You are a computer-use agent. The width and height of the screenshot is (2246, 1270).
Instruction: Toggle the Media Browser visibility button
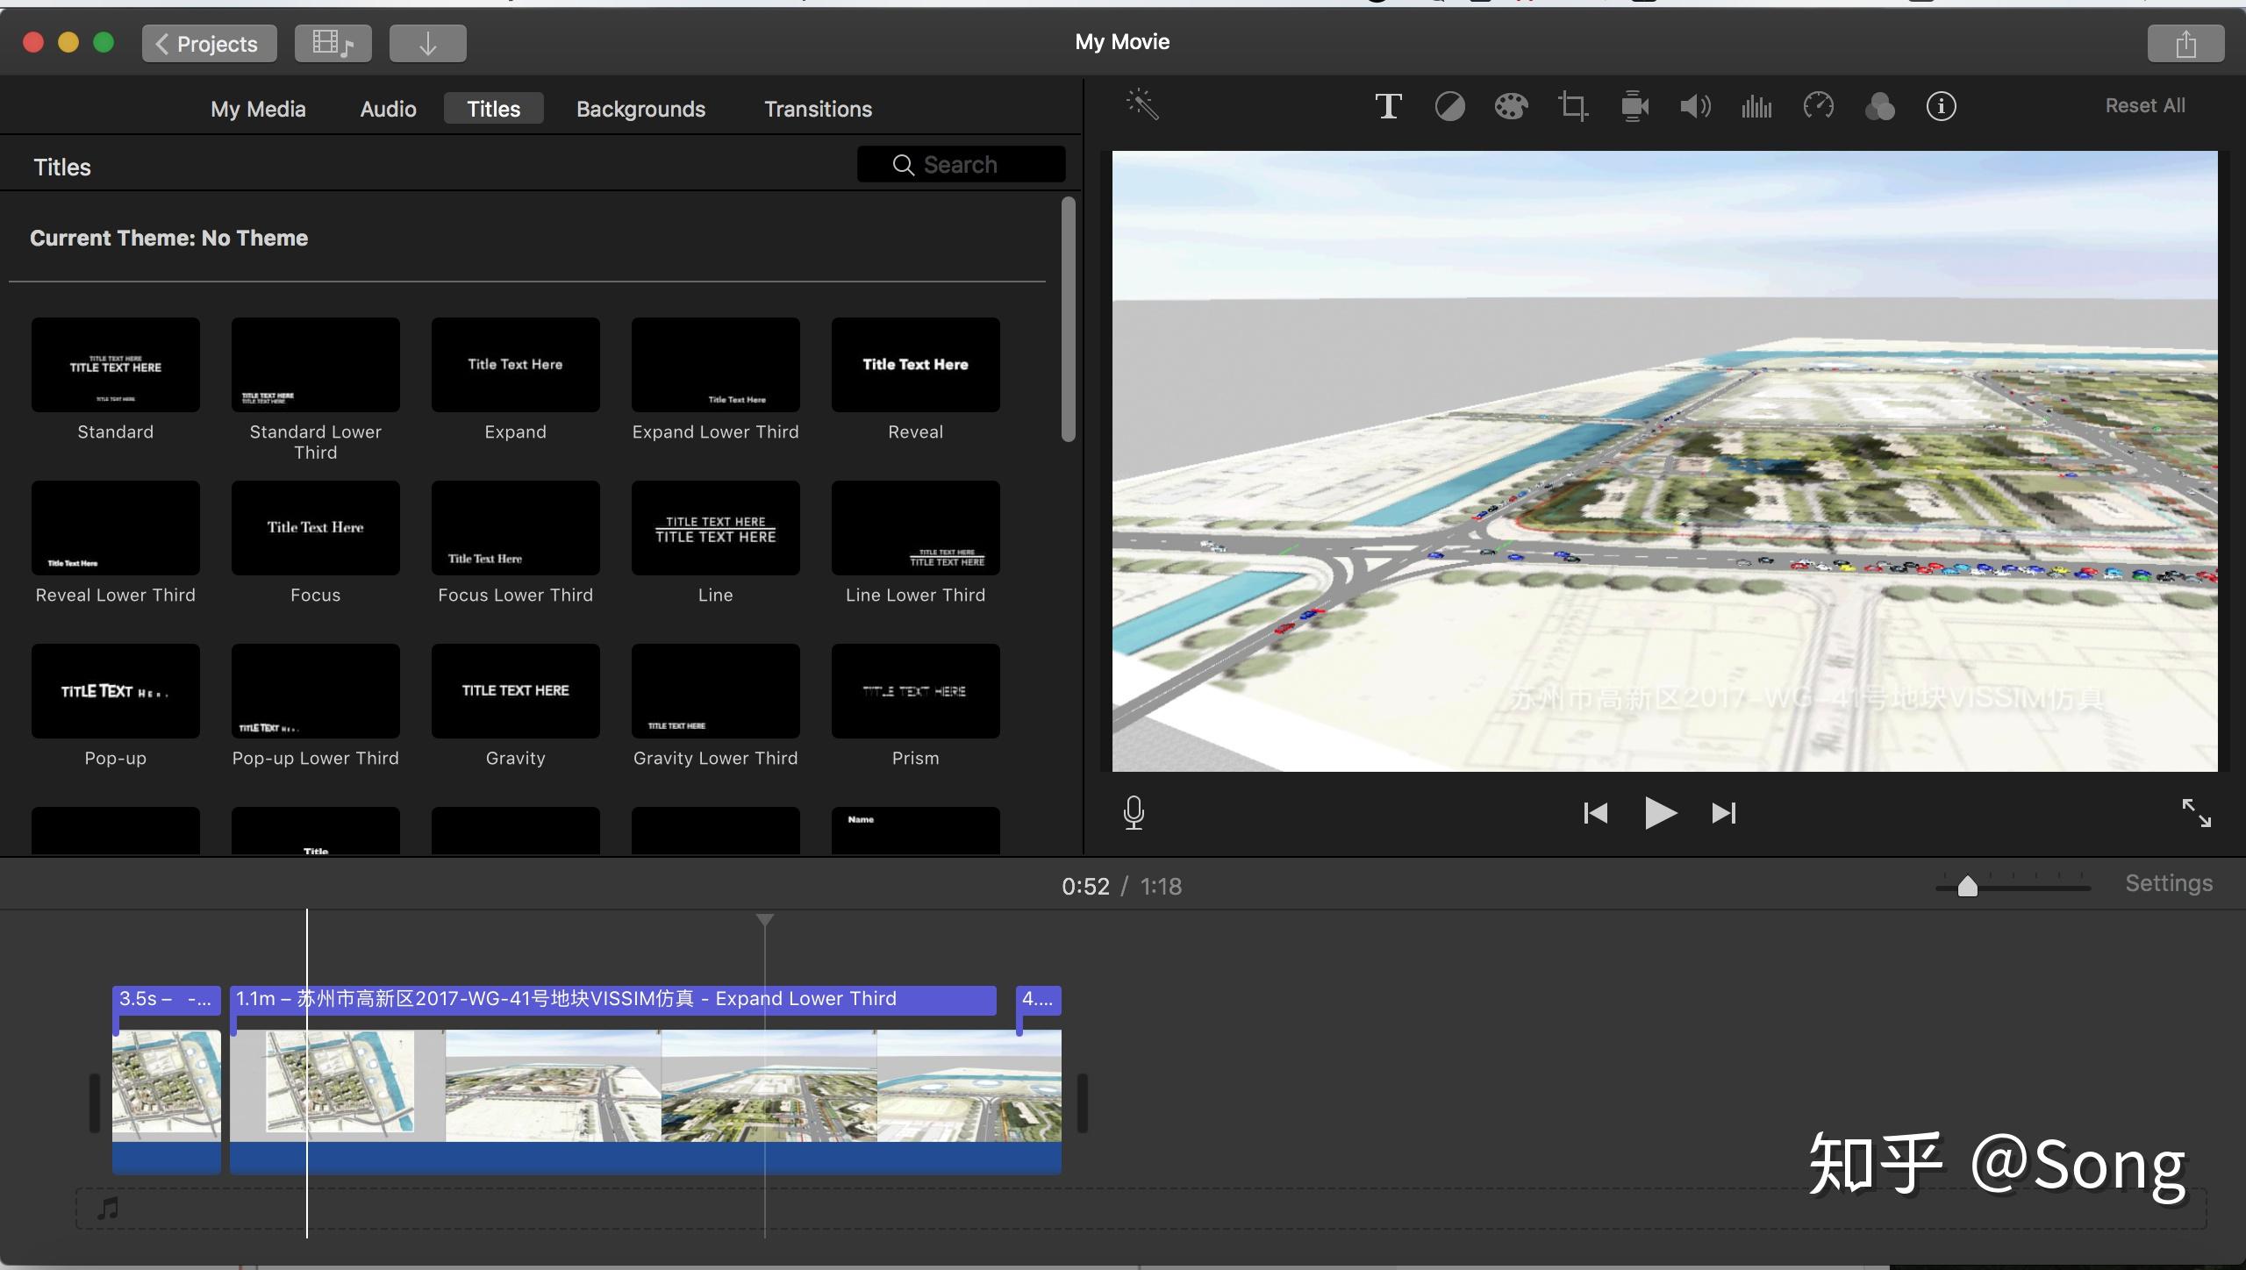pyautogui.click(x=333, y=43)
